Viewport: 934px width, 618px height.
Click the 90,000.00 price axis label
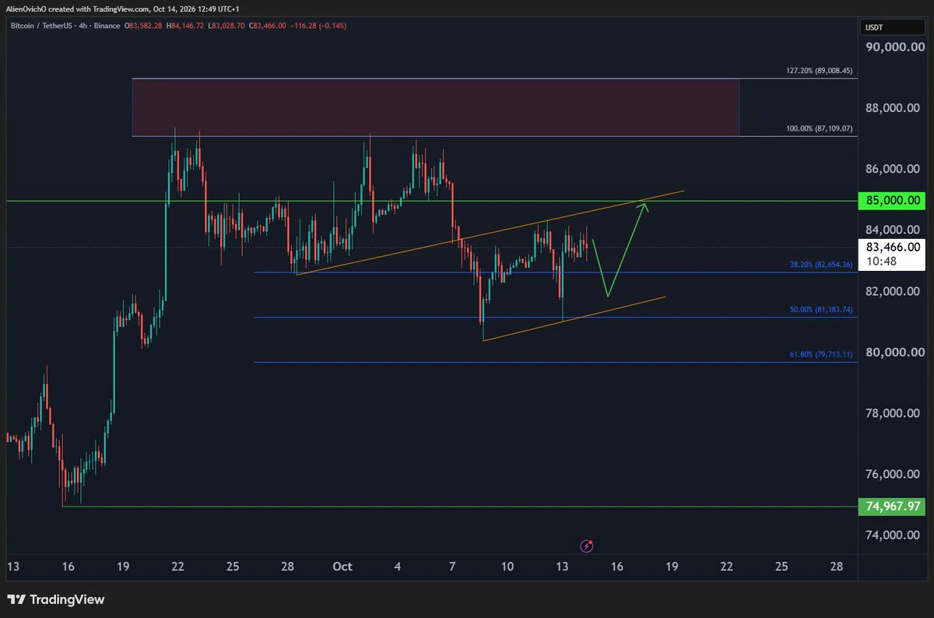tap(894, 47)
